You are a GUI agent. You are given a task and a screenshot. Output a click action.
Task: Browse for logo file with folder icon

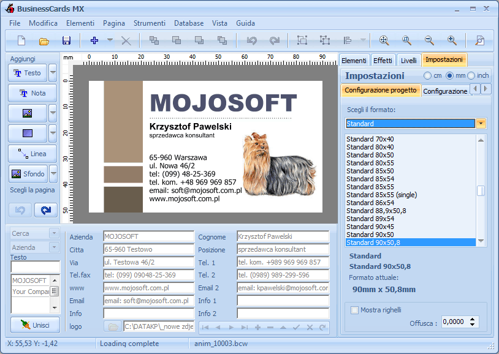coord(113,326)
